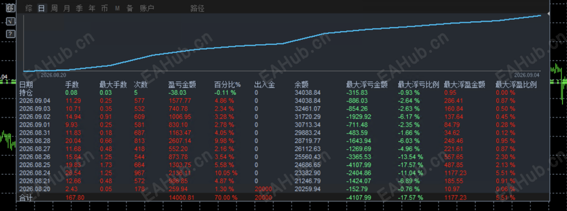Select the 2026.08.28 data row
This screenshot has width=567, height=211.
pos(283,141)
